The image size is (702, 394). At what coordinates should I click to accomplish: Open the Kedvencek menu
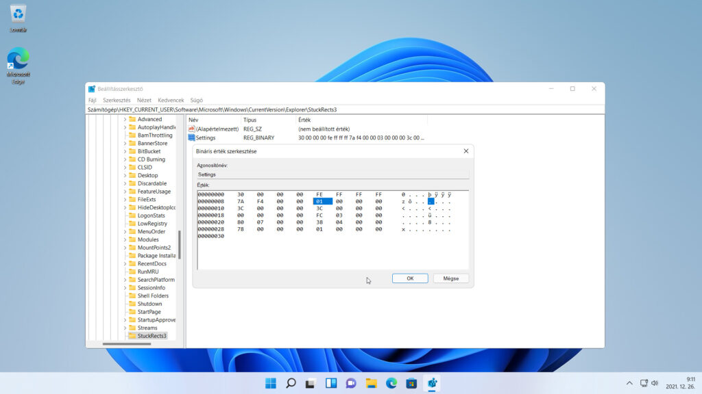coord(171,100)
